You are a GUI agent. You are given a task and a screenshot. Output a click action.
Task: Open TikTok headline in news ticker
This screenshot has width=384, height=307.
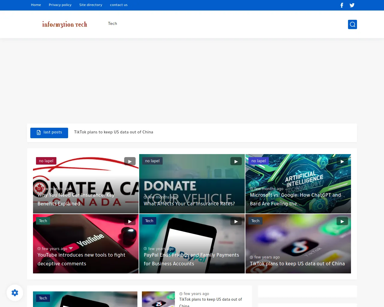click(x=113, y=132)
